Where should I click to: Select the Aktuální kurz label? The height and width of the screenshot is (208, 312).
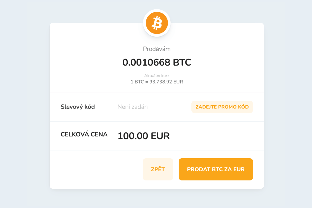(x=157, y=76)
